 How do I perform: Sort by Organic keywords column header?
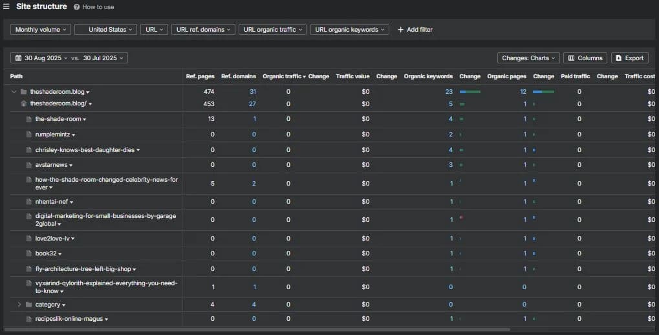click(x=428, y=76)
